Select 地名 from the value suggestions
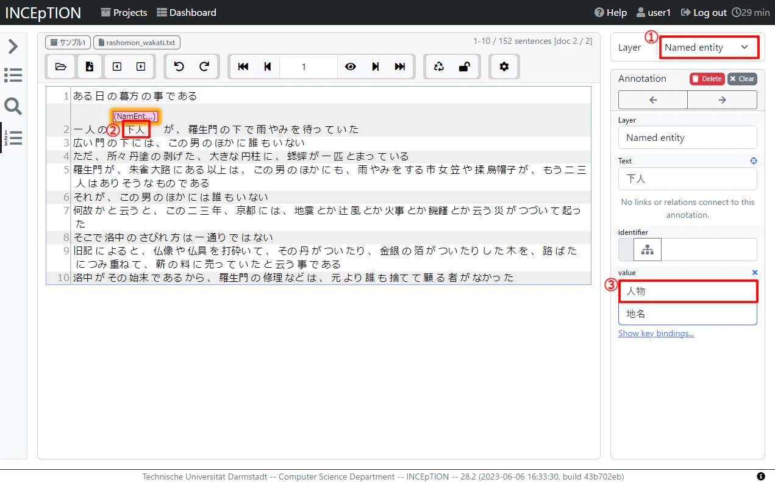 coord(688,314)
